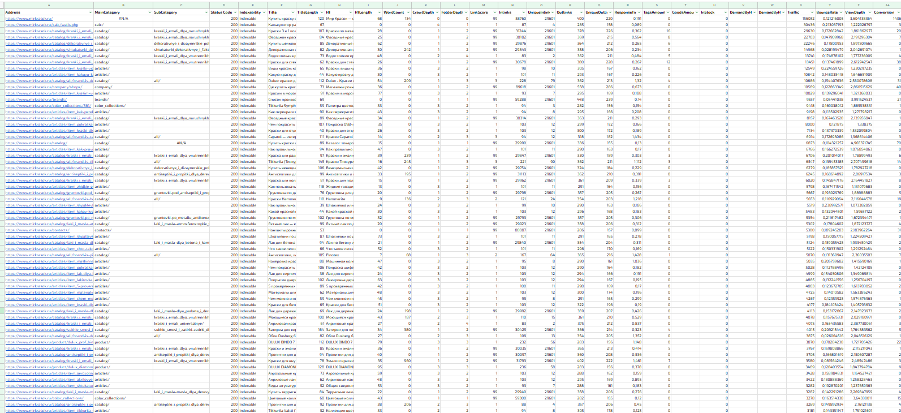The height and width of the screenshot is (413, 901).
Task: Open the Indexability filter dropdown
Action: pyautogui.click(x=264, y=12)
